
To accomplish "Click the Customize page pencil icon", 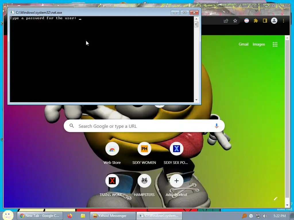I will tap(275, 199).
